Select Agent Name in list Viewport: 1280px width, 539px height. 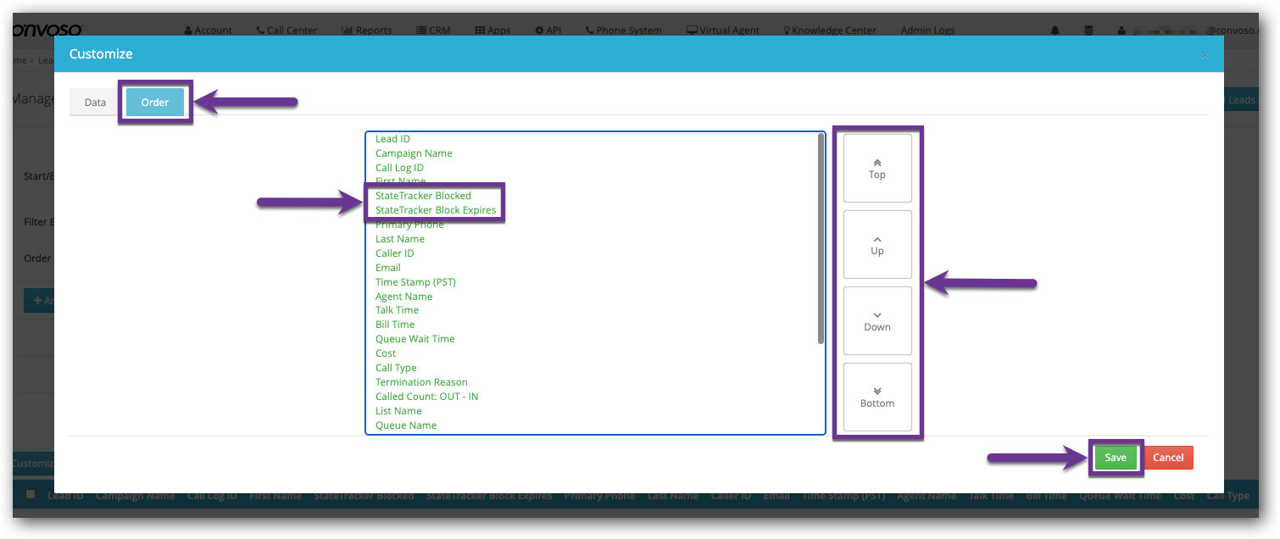pos(403,297)
